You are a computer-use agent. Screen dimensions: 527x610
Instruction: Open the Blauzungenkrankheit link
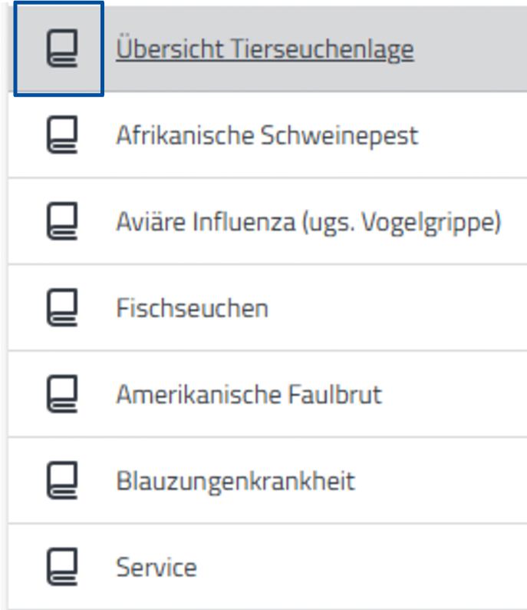(236, 482)
